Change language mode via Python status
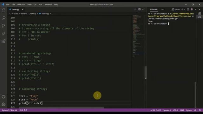203x114 pixels. [x=189, y=110]
